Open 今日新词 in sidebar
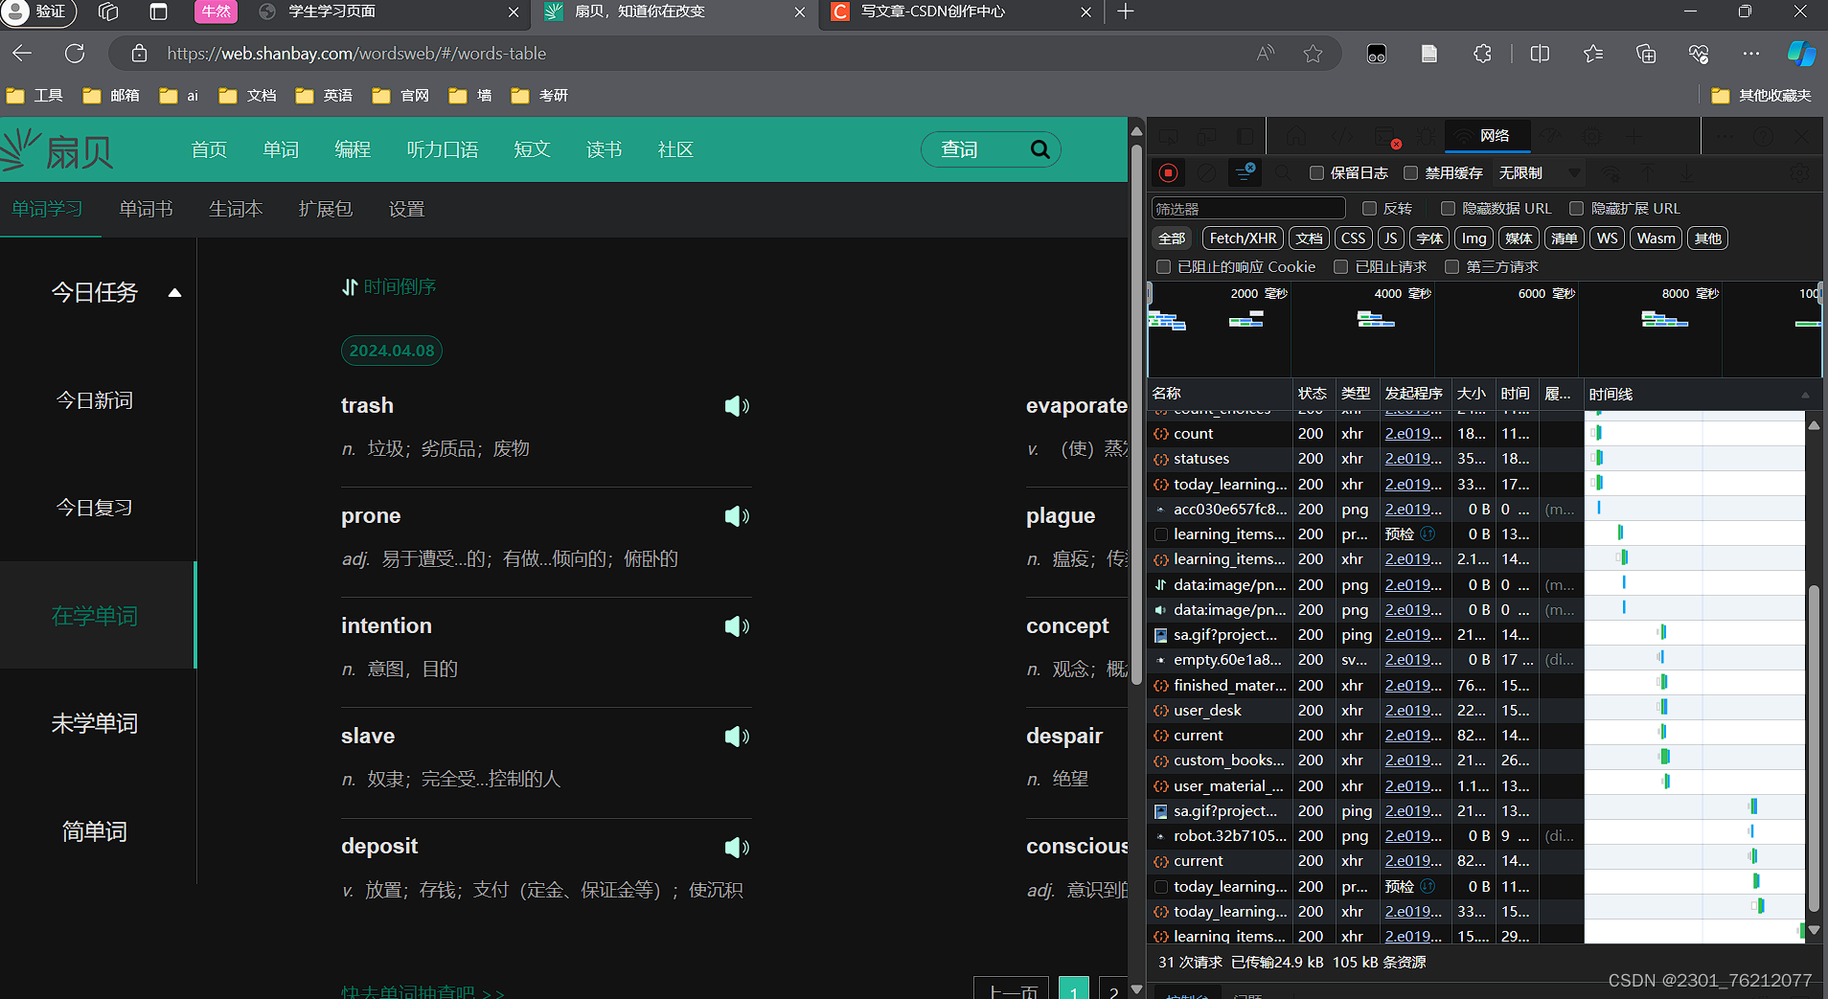1828x999 pixels. click(x=95, y=400)
